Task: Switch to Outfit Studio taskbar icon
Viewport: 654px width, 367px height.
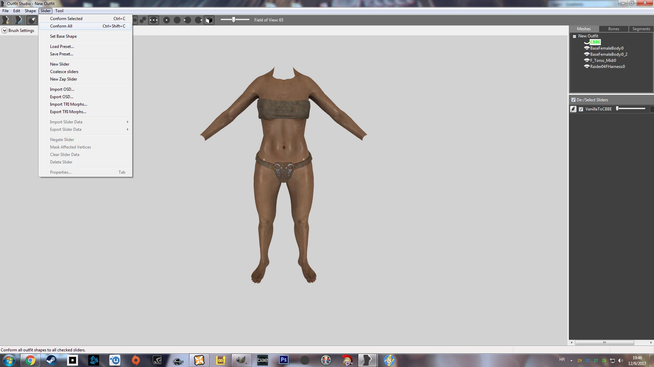Action: pyautogui.click(x=368, y=360)
